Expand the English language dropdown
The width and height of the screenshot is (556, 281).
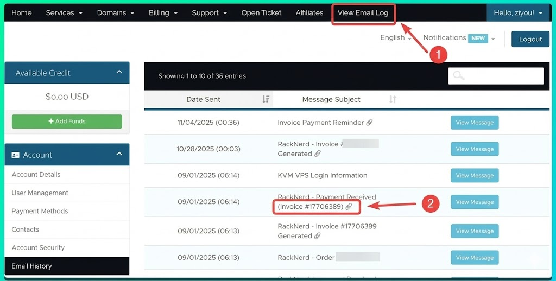tap(396, 38)
